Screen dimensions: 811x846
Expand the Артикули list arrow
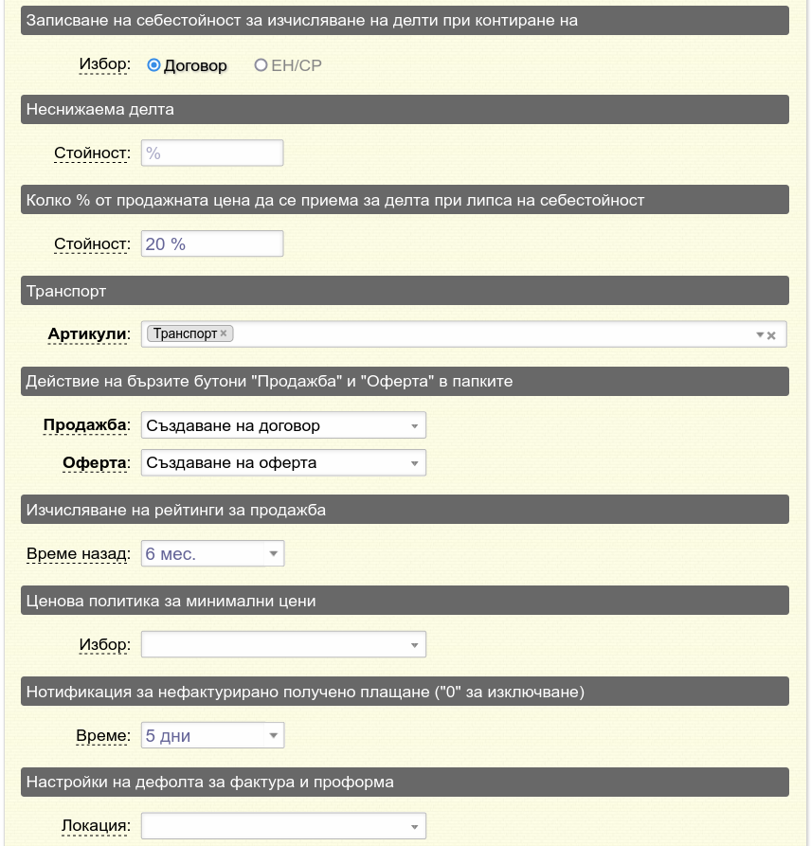pos(760,335)
